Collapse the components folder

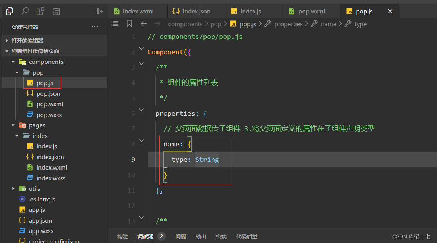point(13,62)
